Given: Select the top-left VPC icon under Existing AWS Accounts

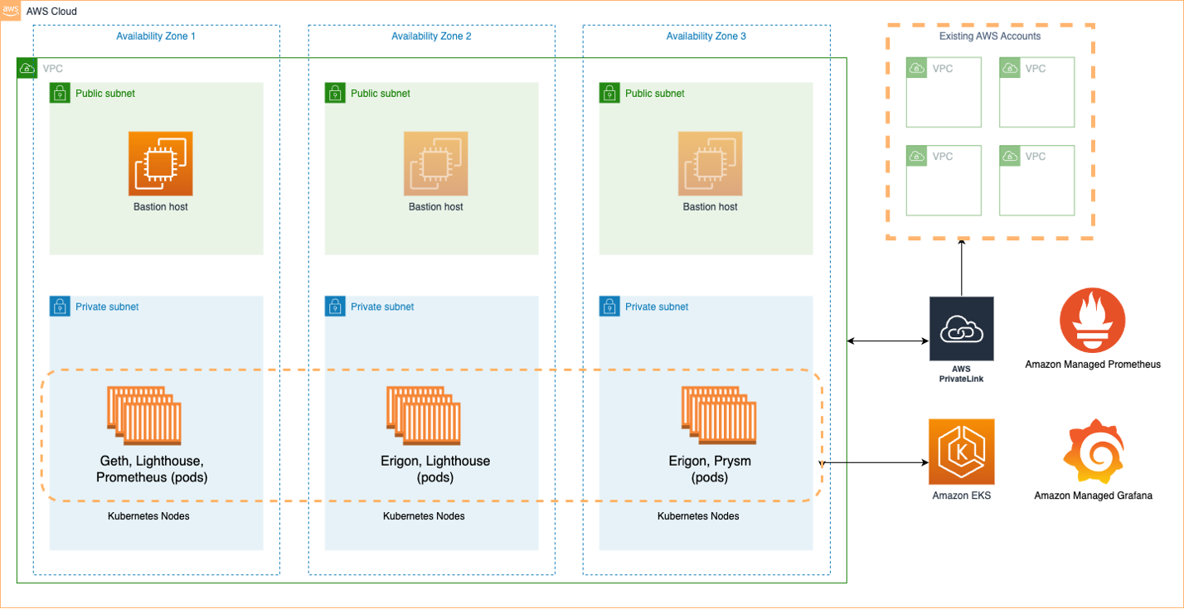Looking at the screenshot, I should (916, 68).
